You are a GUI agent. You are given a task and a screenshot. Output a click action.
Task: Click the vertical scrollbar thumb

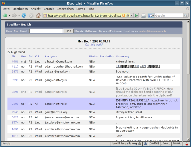[188, 48]
